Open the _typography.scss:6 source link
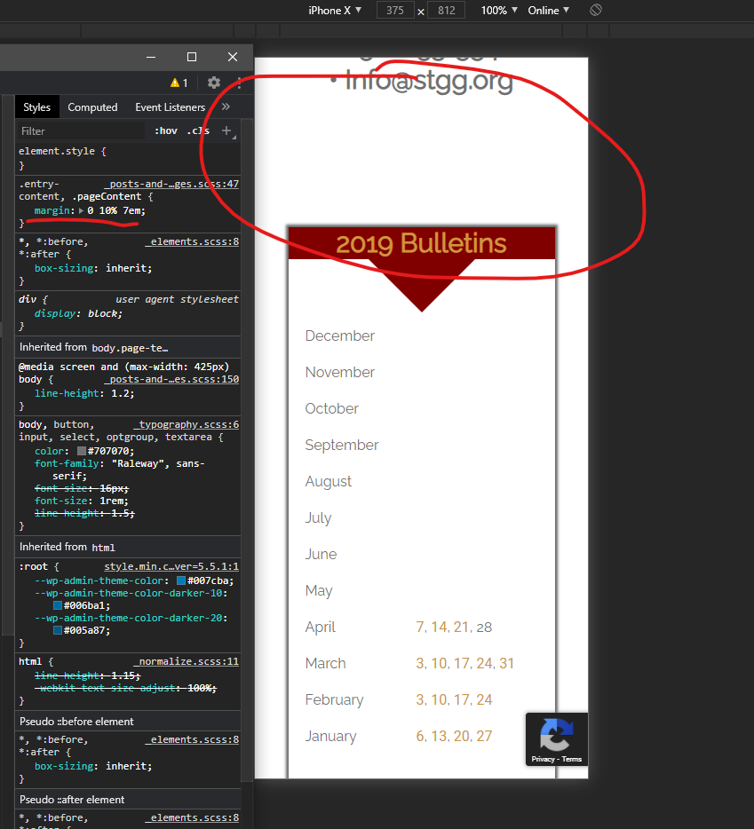The width and height of the screenshot is (754, 829). point(186,425)
